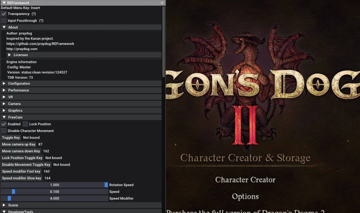The height and width of the screenshot is (213, 360).
Task: Click the Speed Modifier slider
Action: click(55, 198)
